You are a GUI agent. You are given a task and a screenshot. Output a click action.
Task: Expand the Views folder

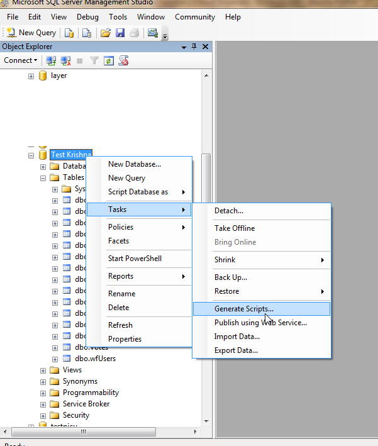coord(43,371)
